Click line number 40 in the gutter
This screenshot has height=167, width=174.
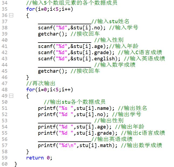(5, 40)
